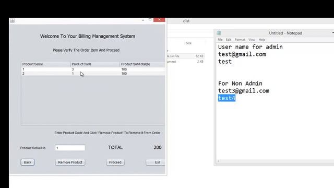
Task: Click the dist folder window title
Action: coord(186,21)
